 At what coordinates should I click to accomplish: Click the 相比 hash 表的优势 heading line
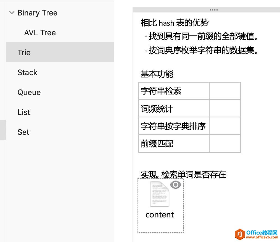pyautogui.click(x=174, y=23)
